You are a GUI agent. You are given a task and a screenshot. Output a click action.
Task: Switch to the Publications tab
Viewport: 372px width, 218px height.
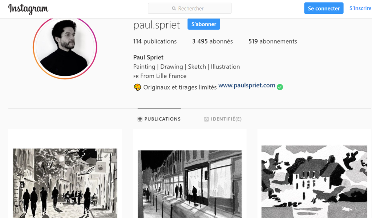pos(159,119)
